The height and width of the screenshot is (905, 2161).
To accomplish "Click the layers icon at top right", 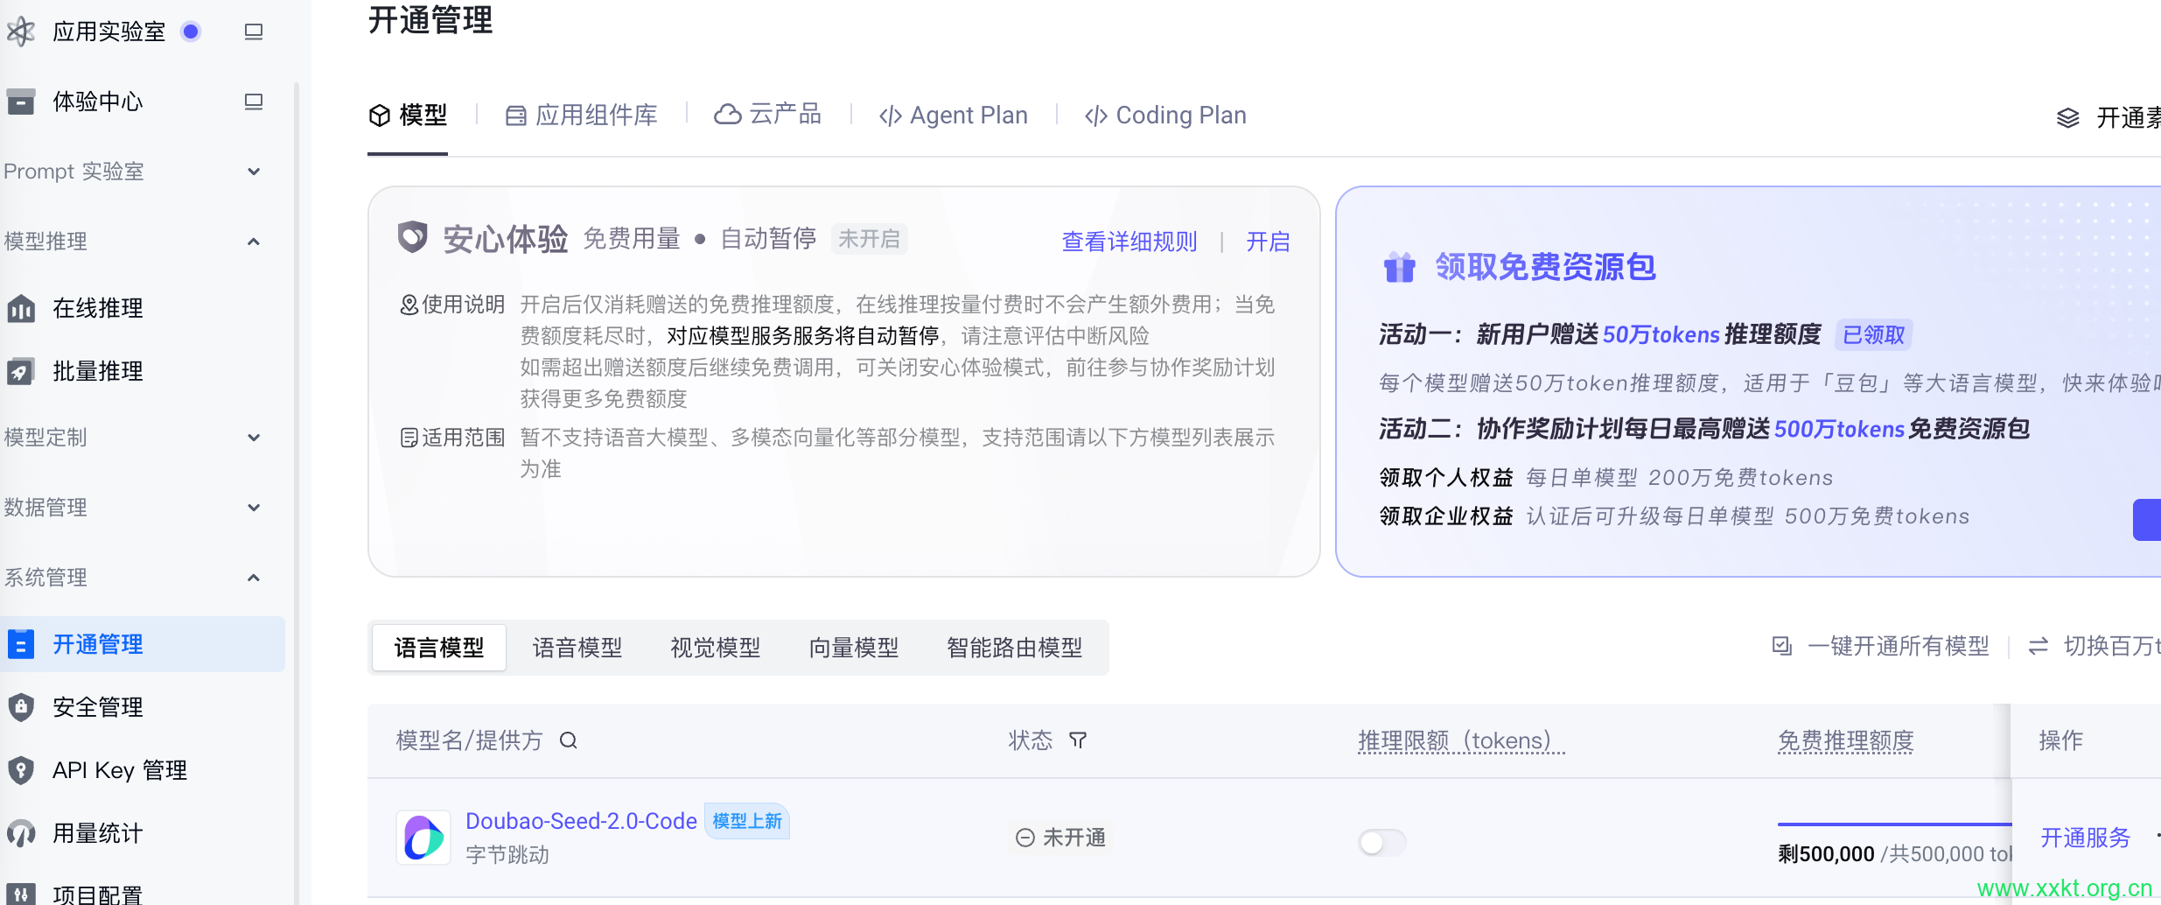I will (x=2067, y=117).
